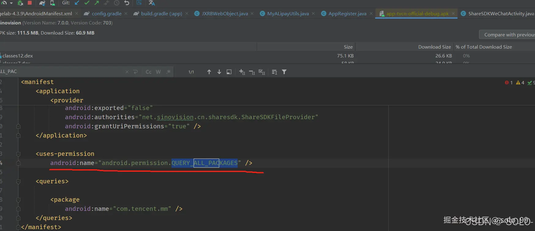535x231 pixels.
Task: Toggle search in selection icon
Action: [x=229, y=72]
